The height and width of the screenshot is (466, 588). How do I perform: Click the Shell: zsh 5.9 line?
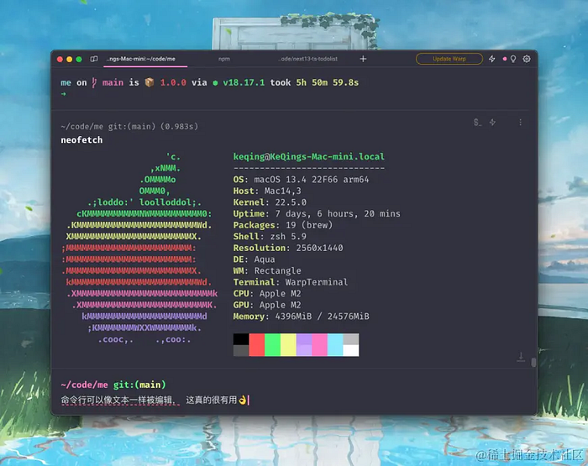[x=270, y=237]
